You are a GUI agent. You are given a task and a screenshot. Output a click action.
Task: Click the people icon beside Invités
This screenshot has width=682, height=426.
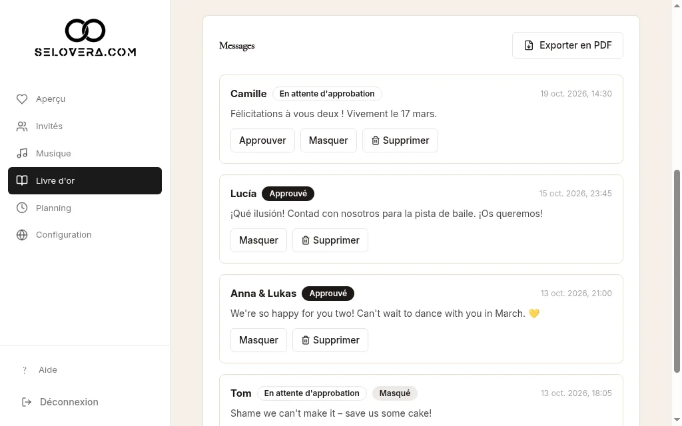pyautogui.click(x=22, y=126)
